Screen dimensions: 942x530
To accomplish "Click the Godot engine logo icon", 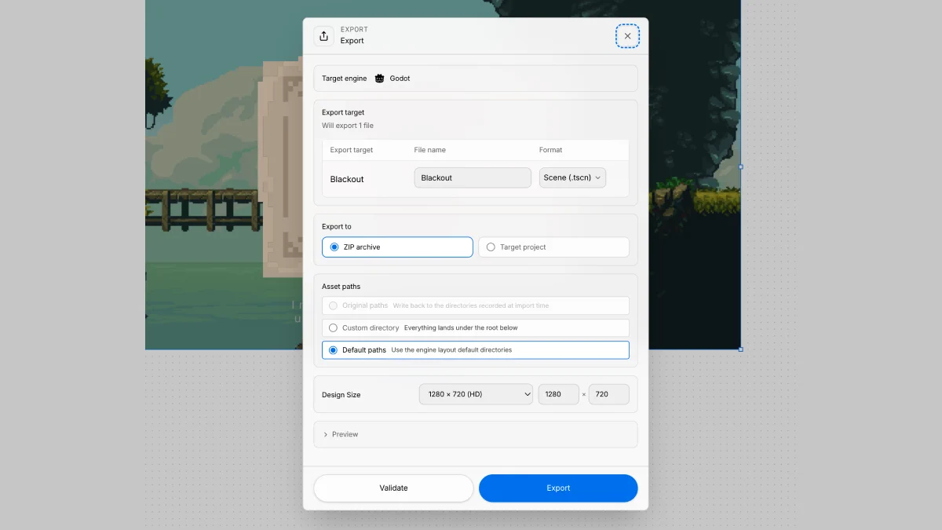I will tap(380, 79).
